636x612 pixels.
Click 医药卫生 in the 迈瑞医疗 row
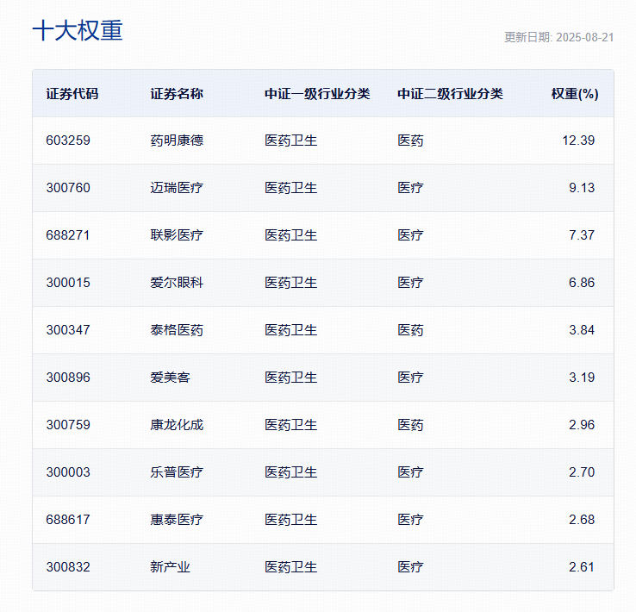click(290, 188)
